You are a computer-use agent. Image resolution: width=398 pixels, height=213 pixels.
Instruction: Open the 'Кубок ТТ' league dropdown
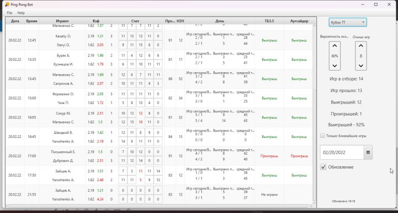(347, 22)
